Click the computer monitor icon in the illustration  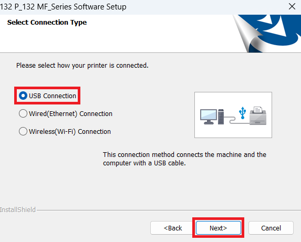click(x=209, y=117)
